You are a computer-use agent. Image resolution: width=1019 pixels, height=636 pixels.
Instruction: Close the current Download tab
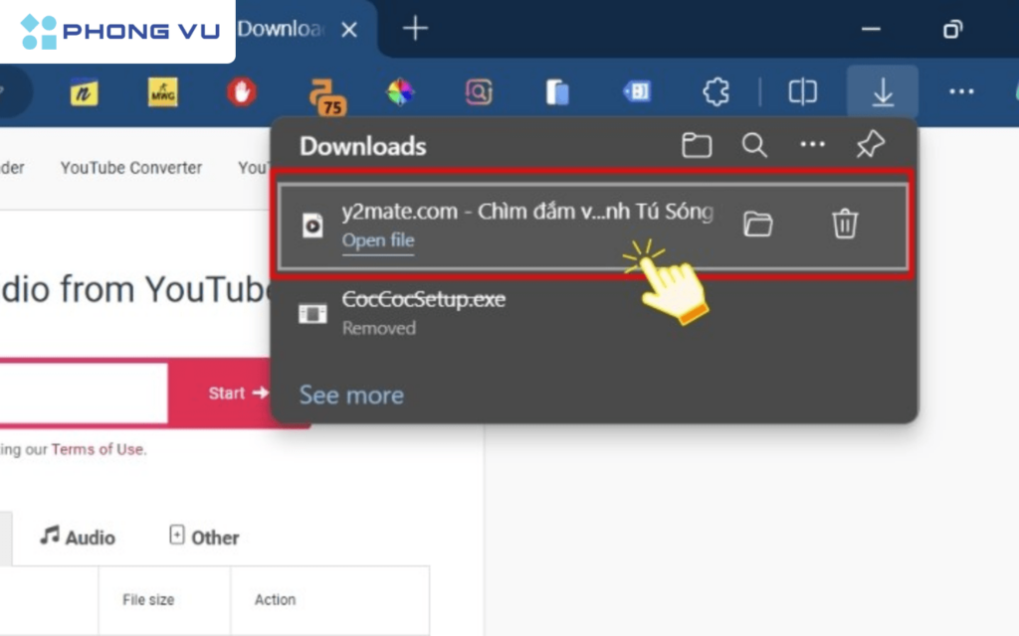click(349, 30)
